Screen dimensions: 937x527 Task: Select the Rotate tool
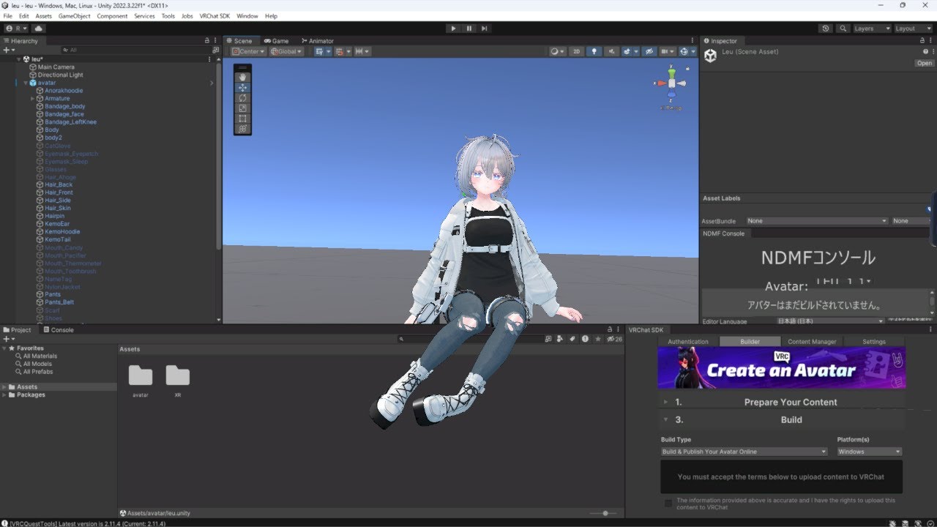pyautogui.click(x=243, y=97)
